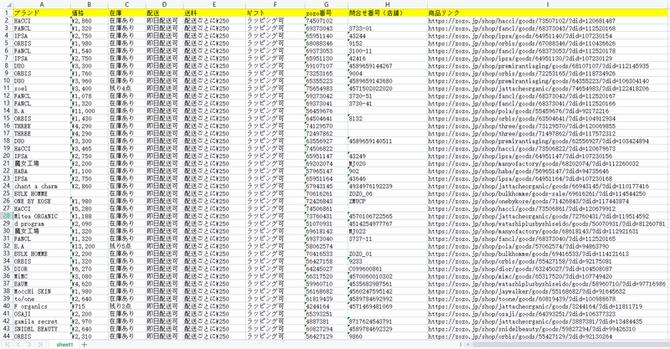This screenshot has width=670, height=349.
Task: Select the column A header
Action: click(41, 4)
